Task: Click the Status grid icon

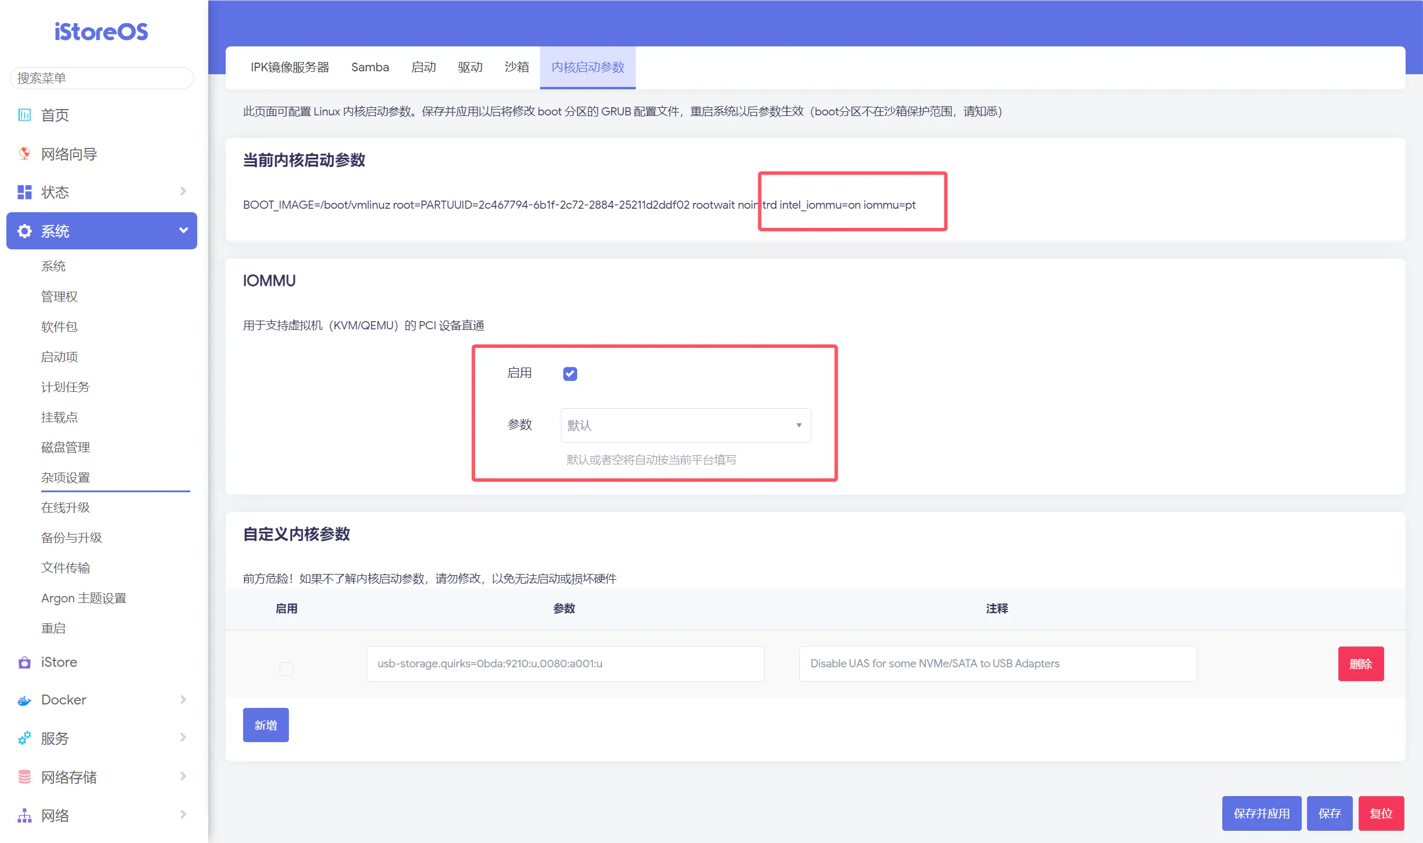Action: (24, 192)
